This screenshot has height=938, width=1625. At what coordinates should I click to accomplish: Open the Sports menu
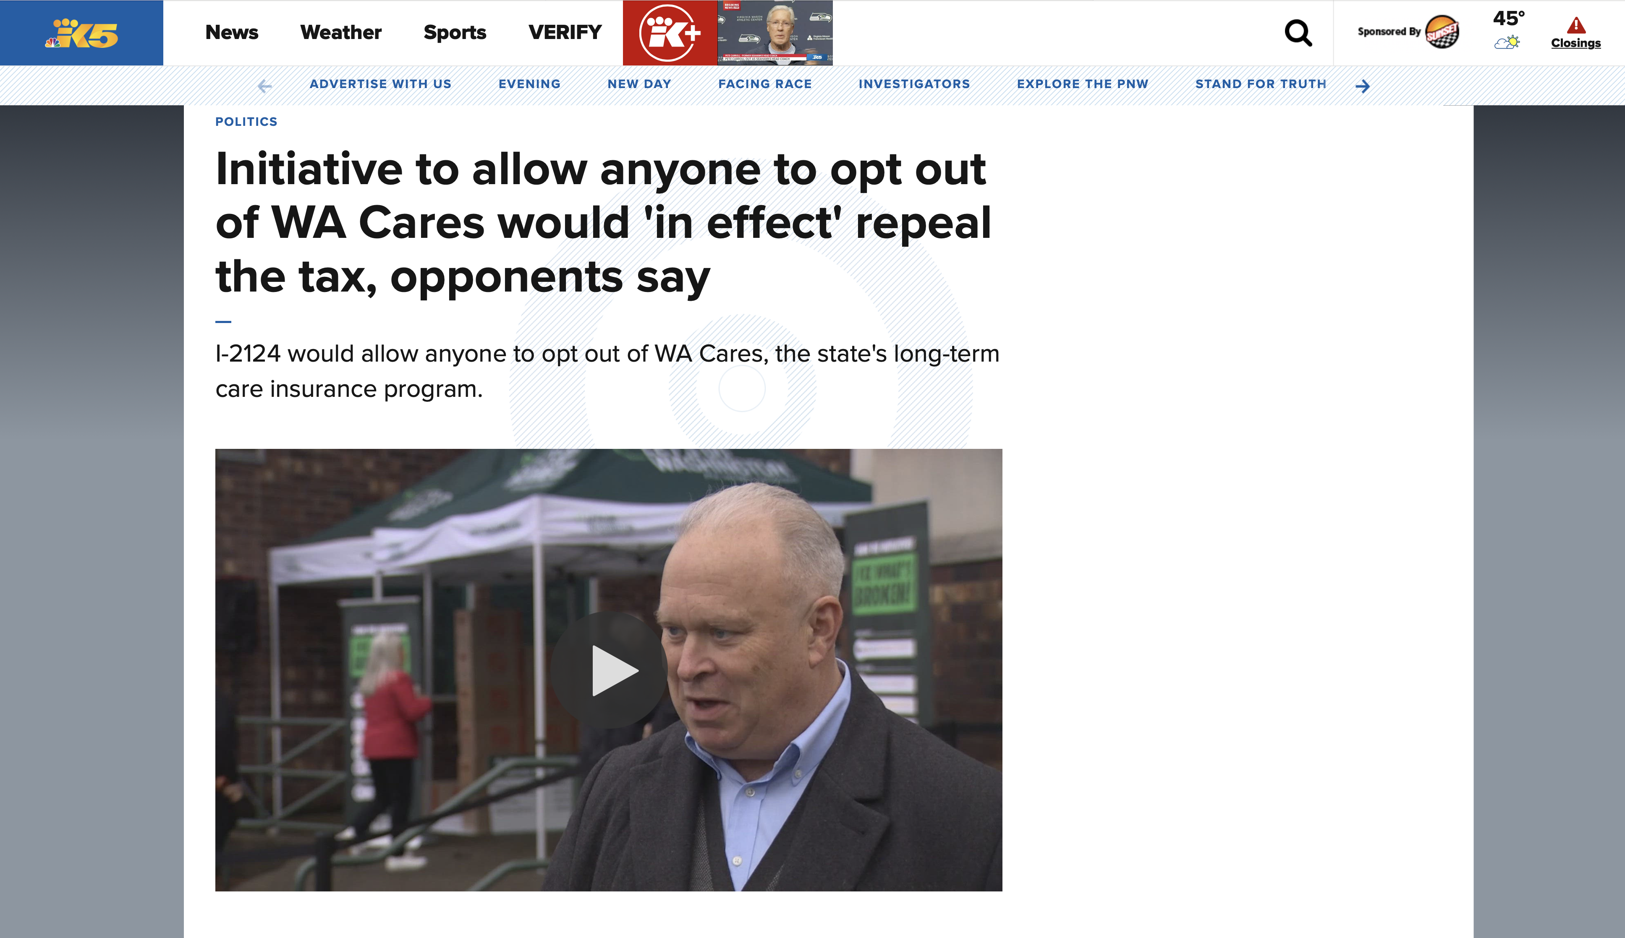pos(455,32)
